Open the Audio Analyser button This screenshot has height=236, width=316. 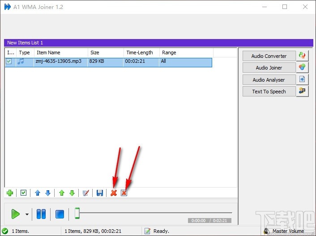point(269,80)
